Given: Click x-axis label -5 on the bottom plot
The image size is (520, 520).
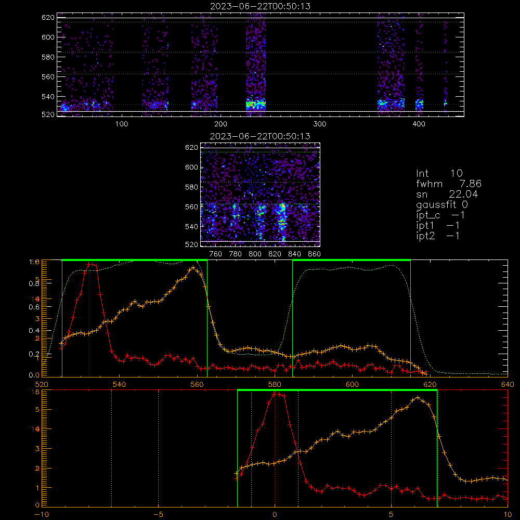Looking at the screenshot, I should pyautogui.click(x=159, y=515).
